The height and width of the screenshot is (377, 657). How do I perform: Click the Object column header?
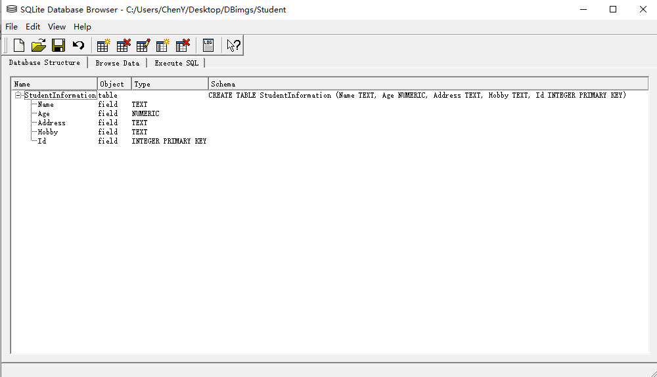pyautogui.click(x=114, y=84)
